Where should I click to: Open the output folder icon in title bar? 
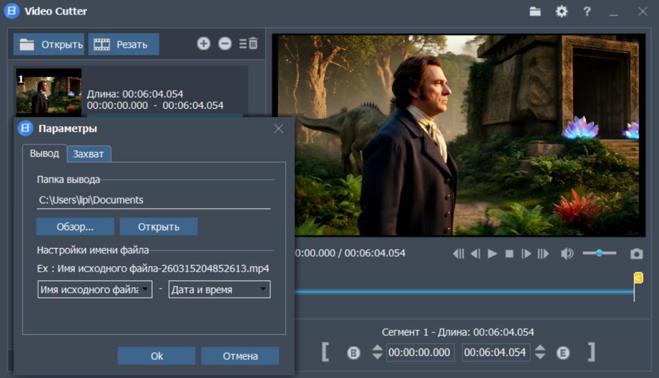tap(535, 11)
